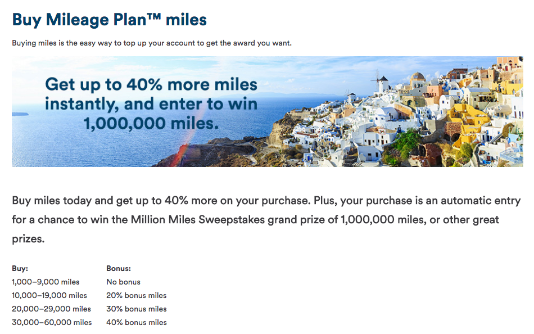534x334 pixels.
Task: Select the '10,000–19,000 miles' tier row
Action: (x=49, y=295)
